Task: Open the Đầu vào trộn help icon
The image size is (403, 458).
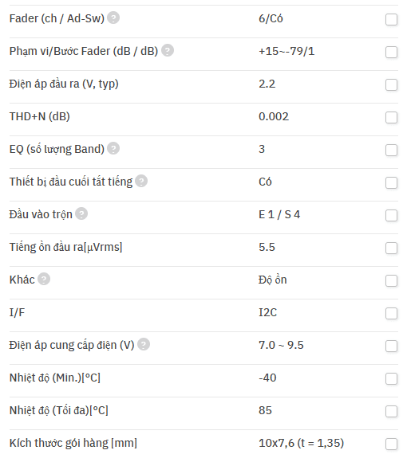Action: [81, 213]
